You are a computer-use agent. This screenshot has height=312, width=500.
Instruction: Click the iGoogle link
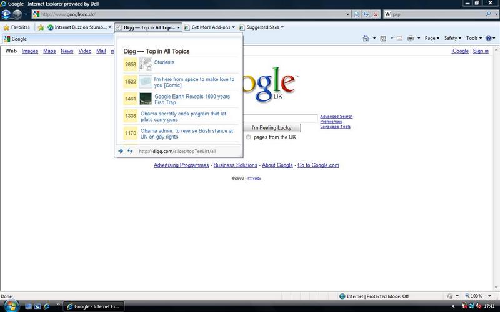(460, 51)
